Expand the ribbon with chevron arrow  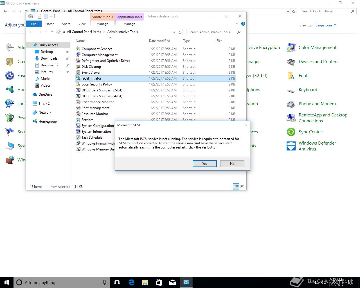(x=237, y=24)
